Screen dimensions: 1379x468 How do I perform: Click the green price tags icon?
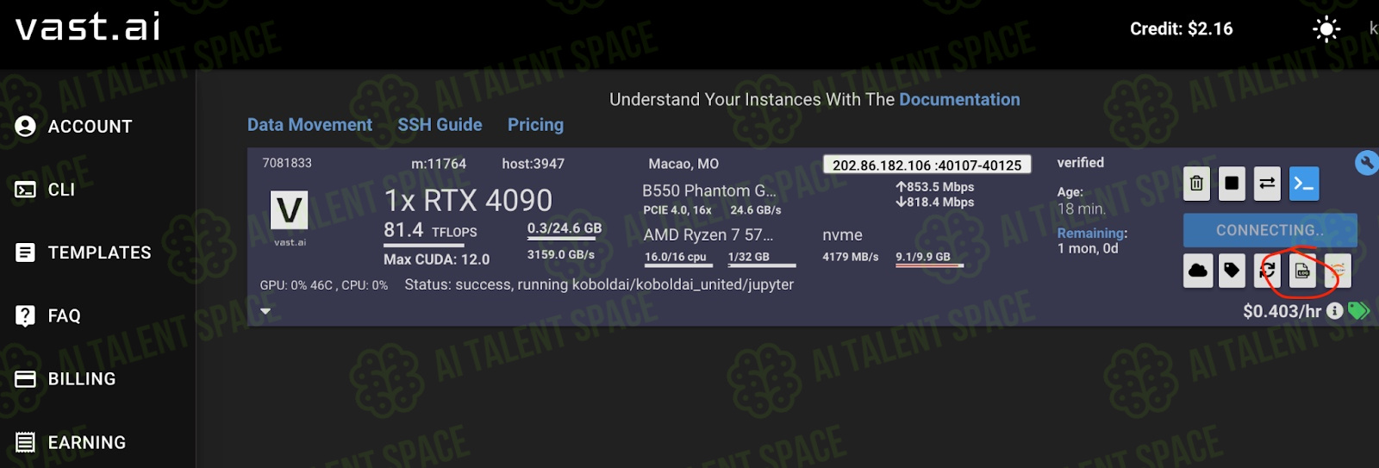(1358, 311)
